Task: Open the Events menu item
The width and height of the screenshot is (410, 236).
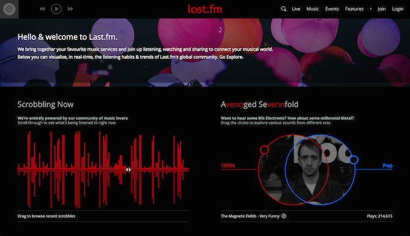Action: (x=332, y=9)
